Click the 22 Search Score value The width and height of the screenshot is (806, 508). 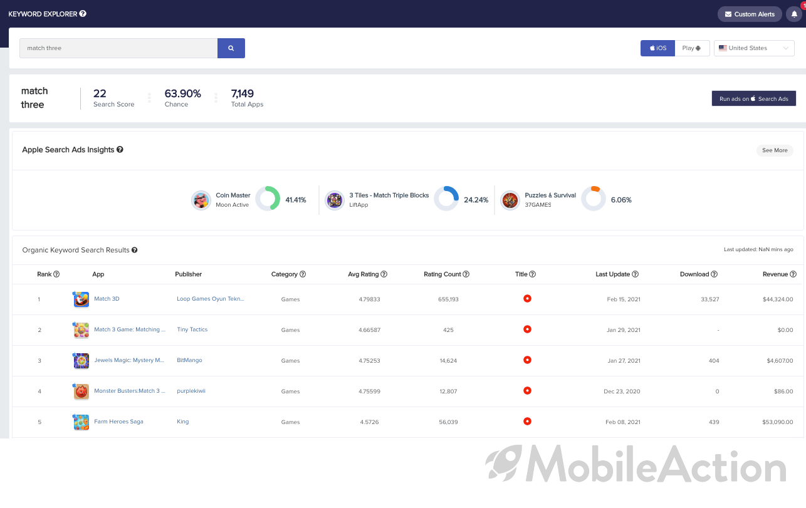click(100, 93)
